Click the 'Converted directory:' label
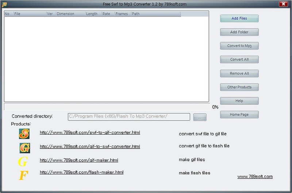Viewport: 292px width, 193px height. (x=32, y=116)
